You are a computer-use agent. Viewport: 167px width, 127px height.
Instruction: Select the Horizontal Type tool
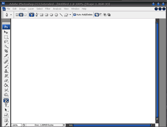(6, 105)
